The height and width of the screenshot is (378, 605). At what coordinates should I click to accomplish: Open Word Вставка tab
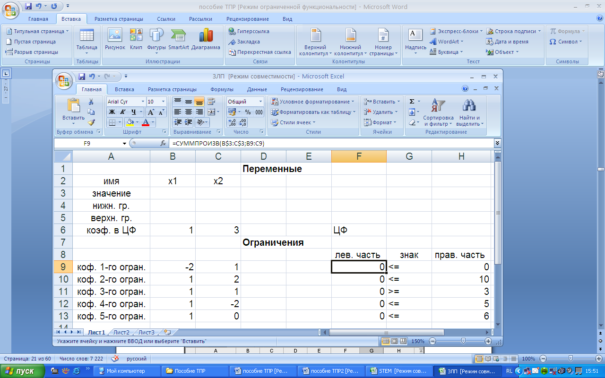(71, 19)
